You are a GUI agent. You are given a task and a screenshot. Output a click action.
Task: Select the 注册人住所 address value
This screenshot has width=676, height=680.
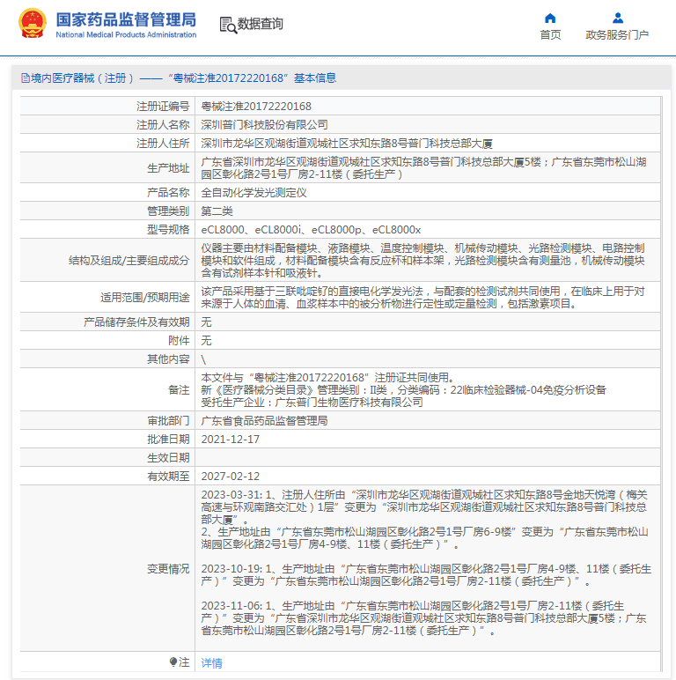tap(347, 144)
